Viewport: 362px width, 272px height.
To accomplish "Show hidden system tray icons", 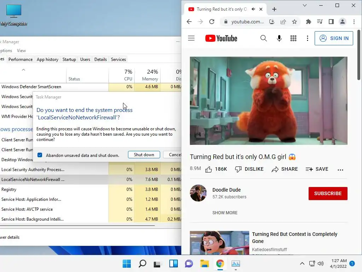I will (x=302, y=263).
